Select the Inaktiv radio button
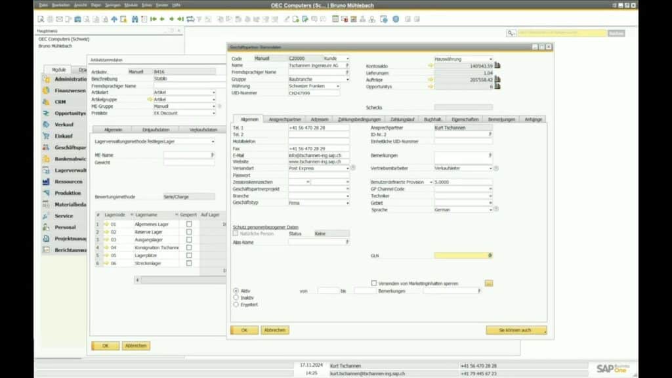672x378 pixels. tap(236, 297)
